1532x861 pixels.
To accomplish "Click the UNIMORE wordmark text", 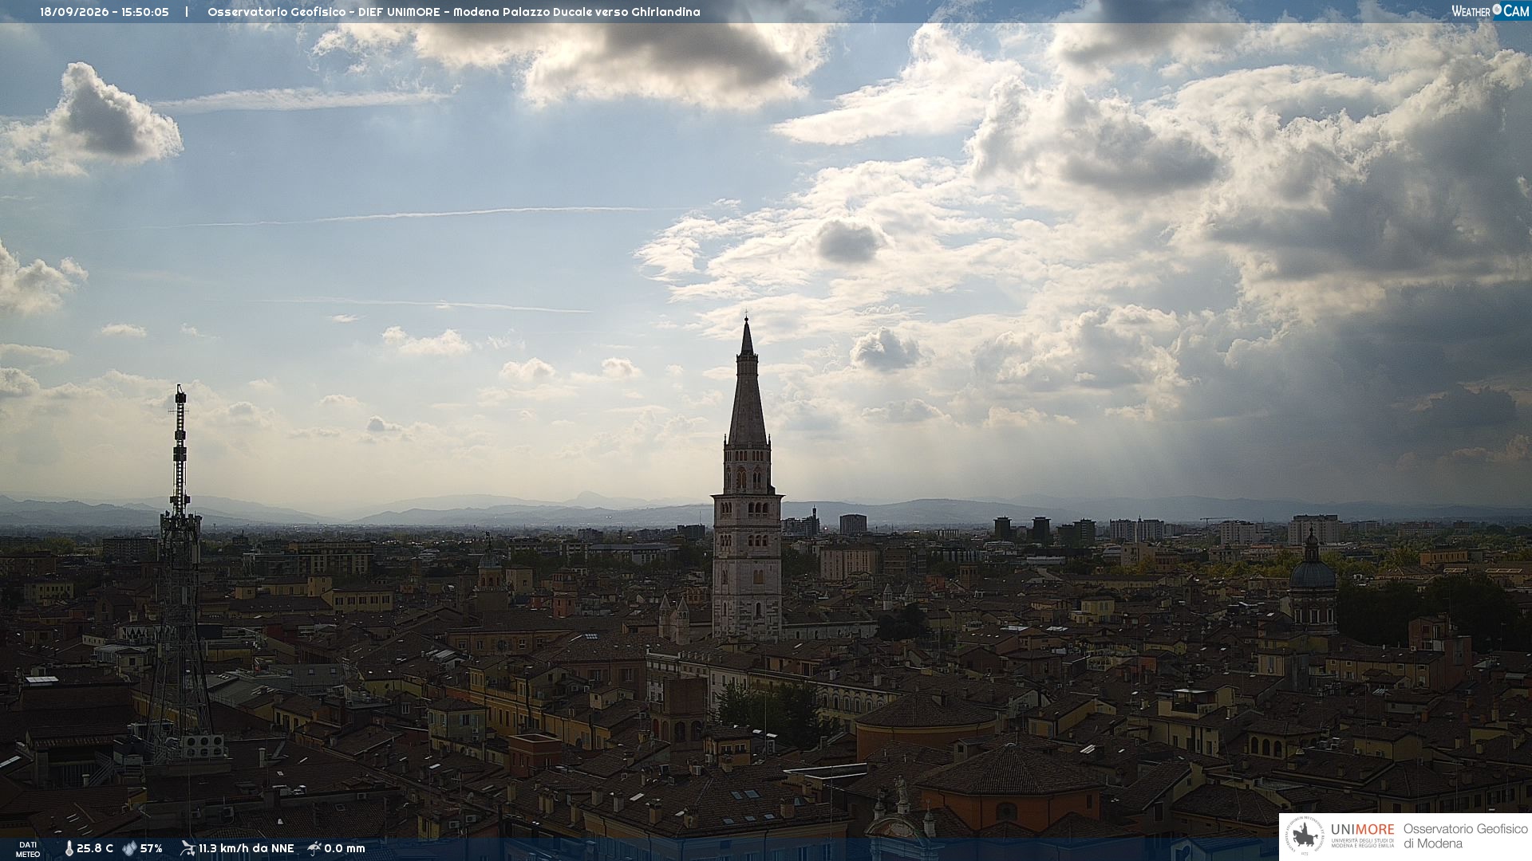I will (x=1363, y=830).
